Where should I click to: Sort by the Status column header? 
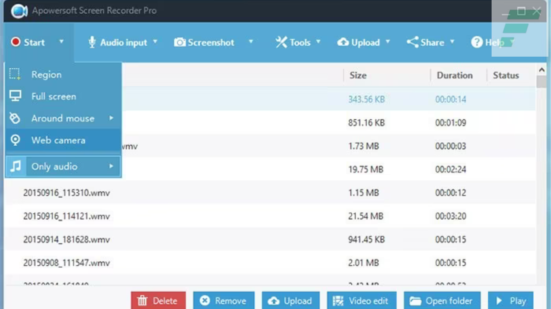[506, 75]
